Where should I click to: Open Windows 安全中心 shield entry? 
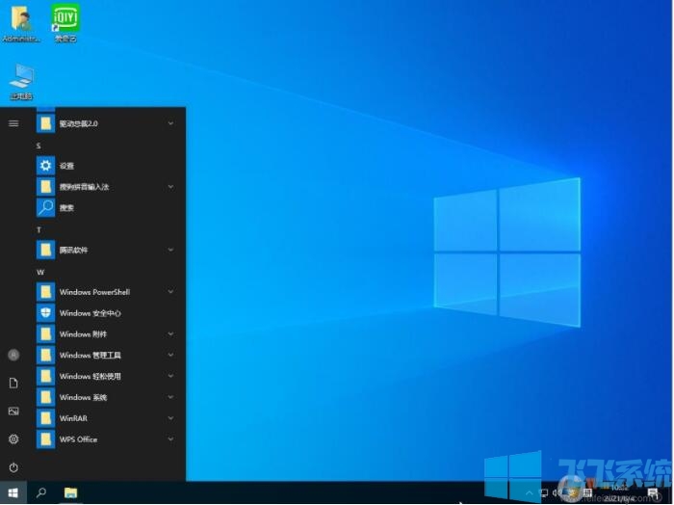[x=106, y=313]
